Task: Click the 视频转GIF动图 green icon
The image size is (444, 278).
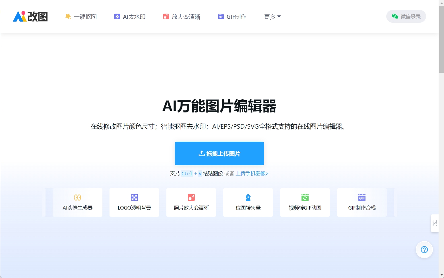Action: pyautogui.click(x=305, y=197)
